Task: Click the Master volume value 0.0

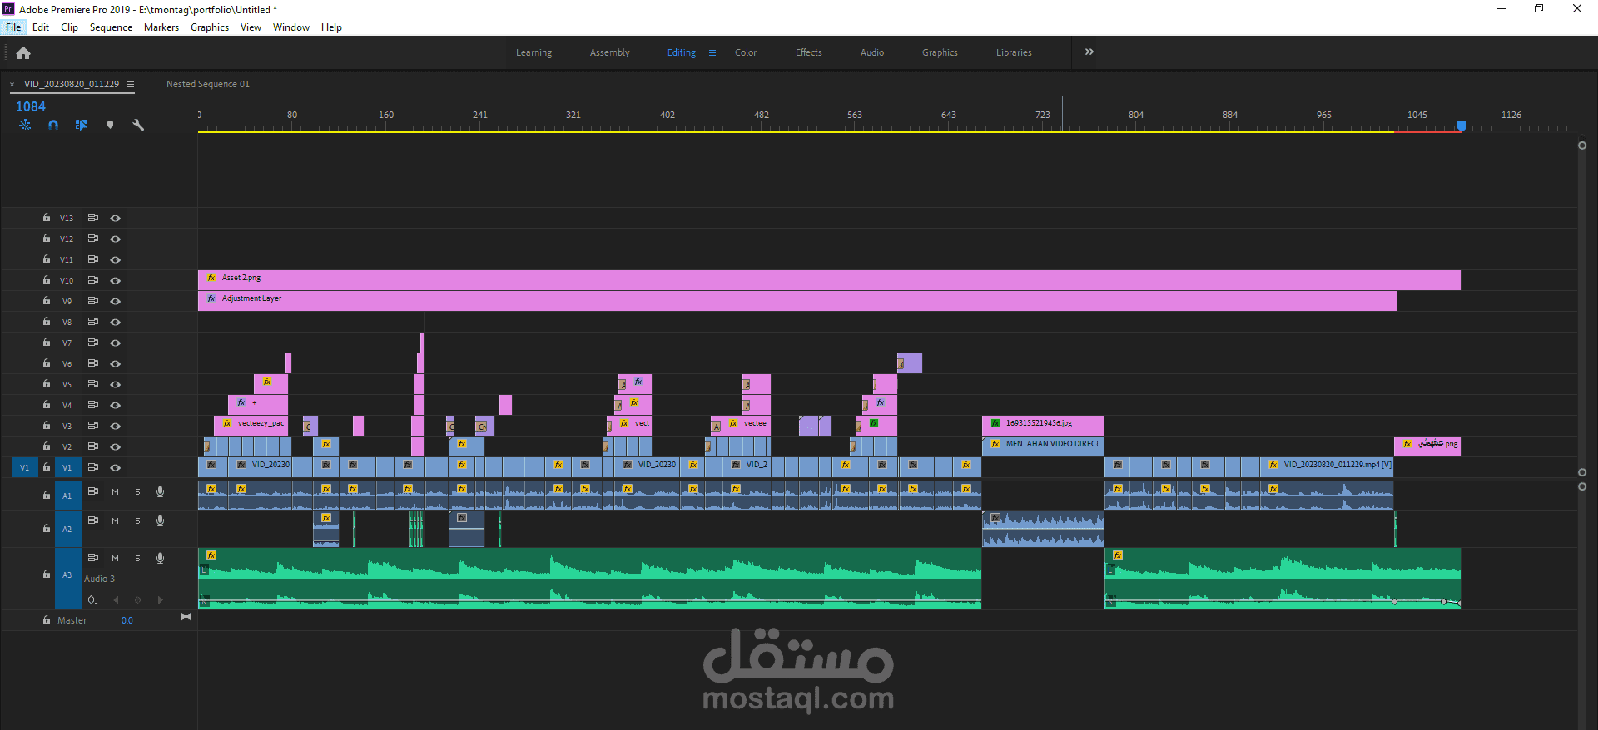Action: 127,620
